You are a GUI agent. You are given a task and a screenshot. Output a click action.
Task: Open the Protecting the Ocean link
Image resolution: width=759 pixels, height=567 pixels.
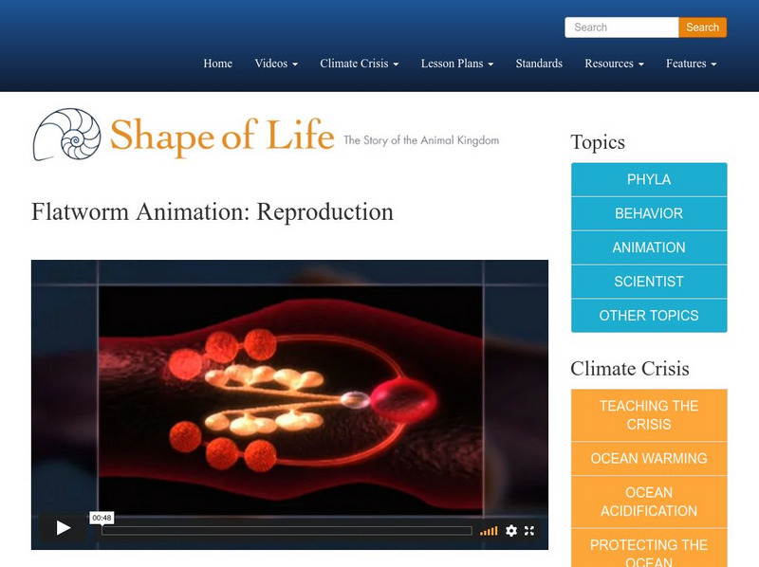649,548
